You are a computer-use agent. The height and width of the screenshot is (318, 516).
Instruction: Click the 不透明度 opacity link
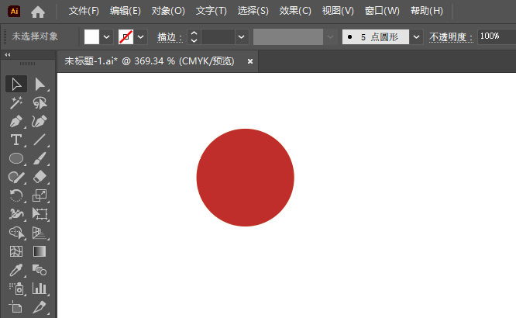coord(451,37)
